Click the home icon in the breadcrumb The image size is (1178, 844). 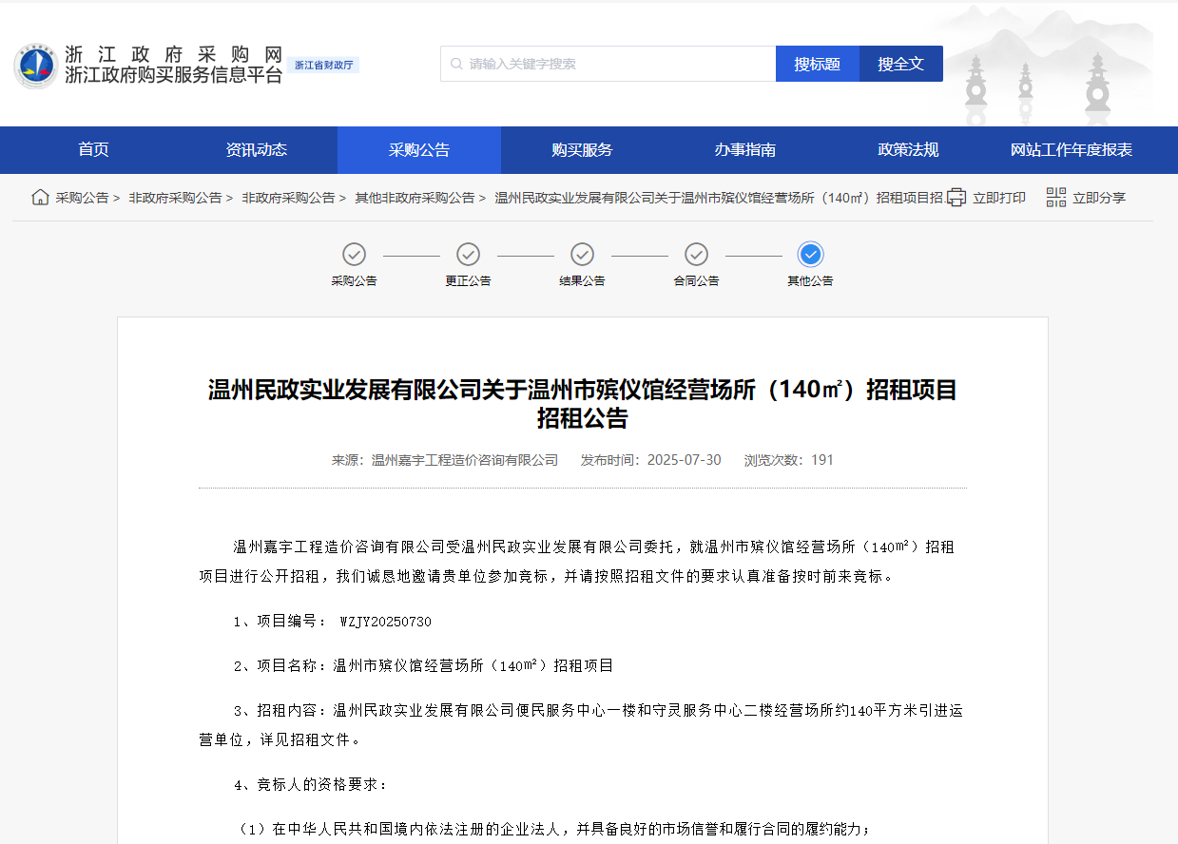click(40, 197)
